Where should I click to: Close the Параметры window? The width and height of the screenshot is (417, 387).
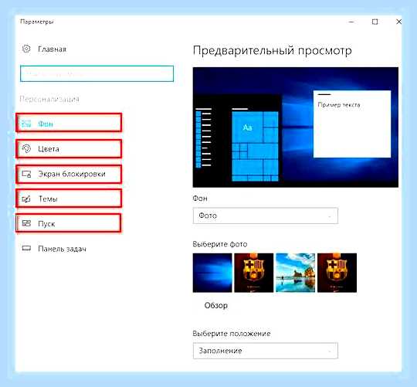(x=398, y=22)
